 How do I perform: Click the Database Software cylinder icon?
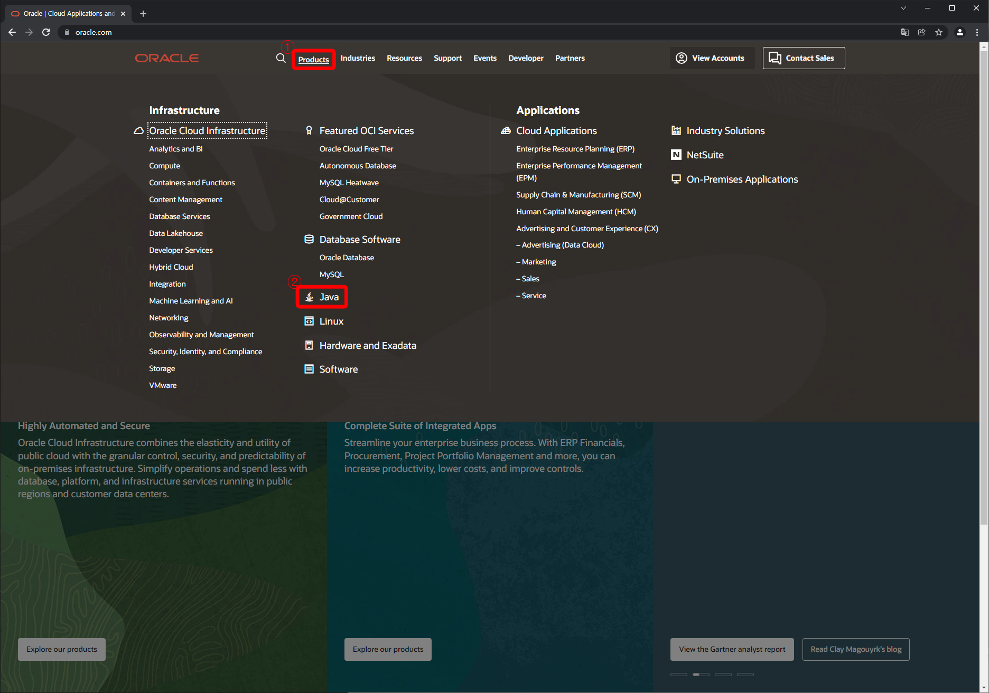point(309,239)
